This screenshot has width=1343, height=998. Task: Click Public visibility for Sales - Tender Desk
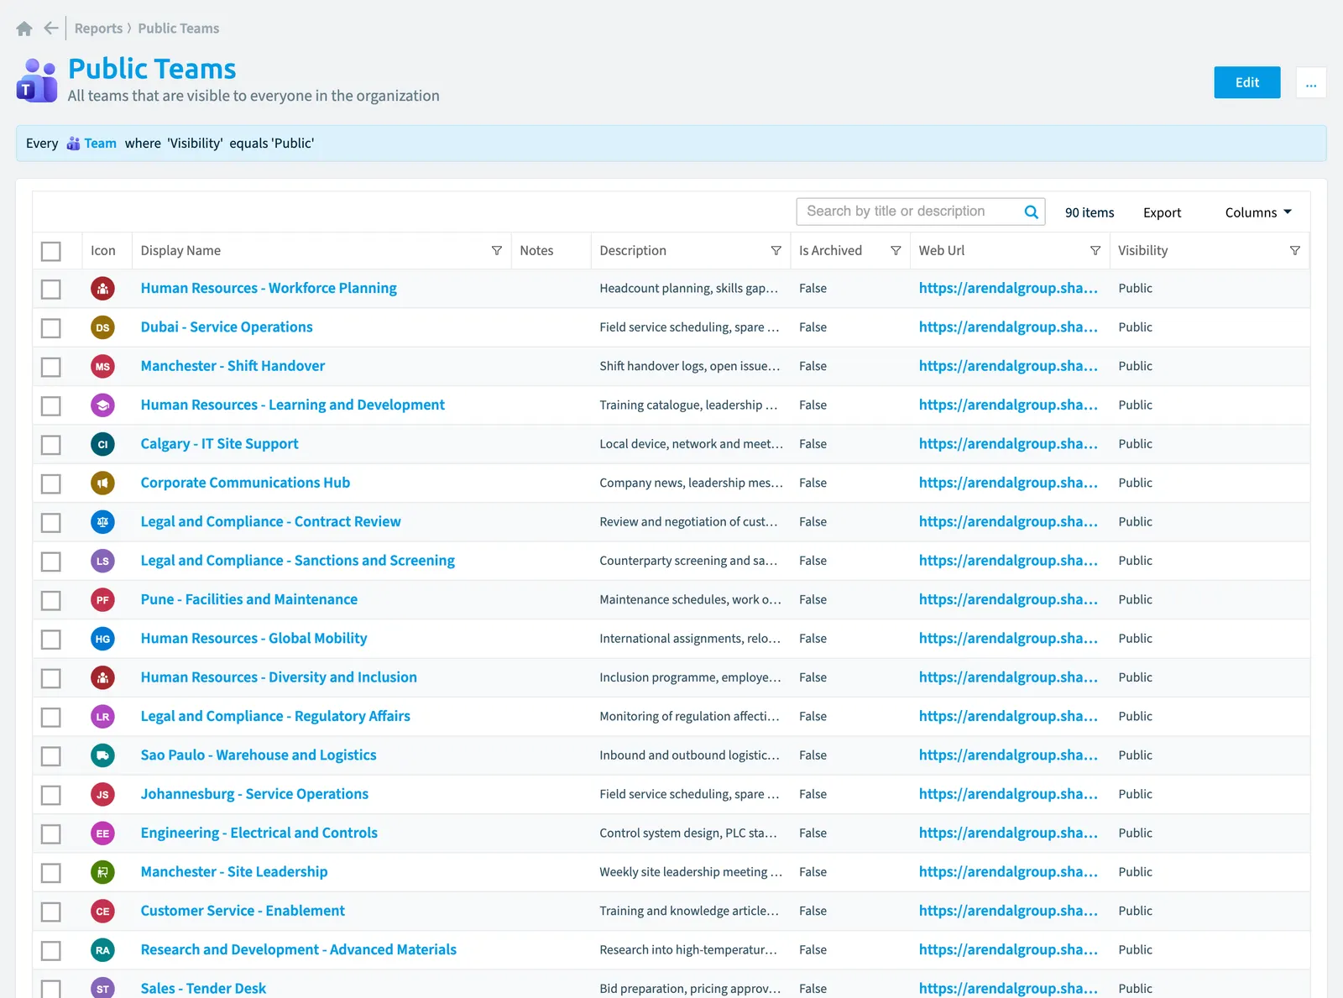point(1135,989)
